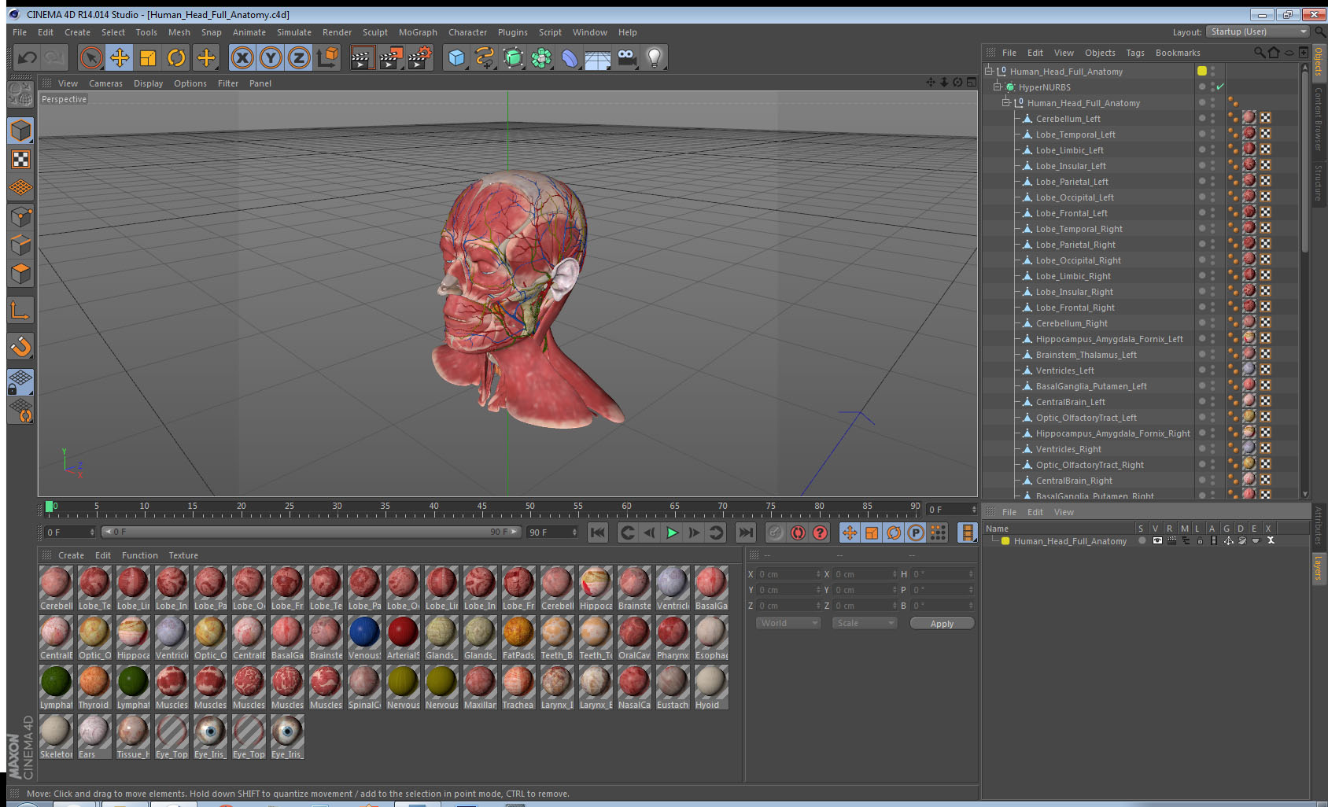Enable the axis mode tool
Viewport: 1328px width, 807px height.
tap(20, 311)
